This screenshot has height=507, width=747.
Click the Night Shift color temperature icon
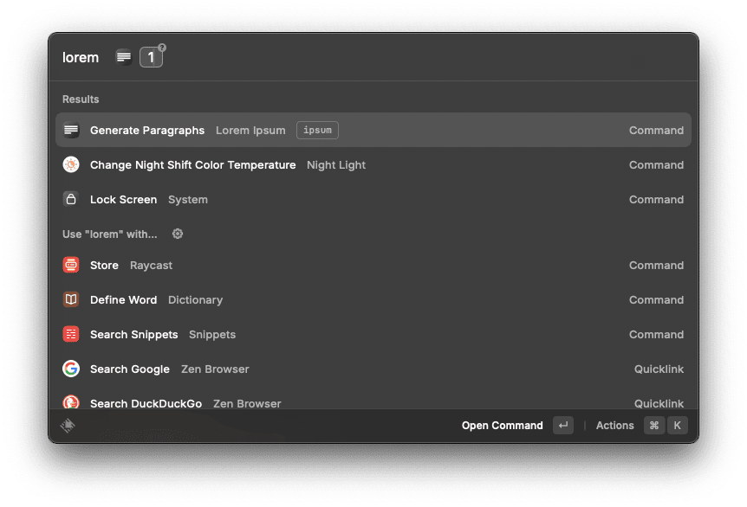click(x=71, y=165)
